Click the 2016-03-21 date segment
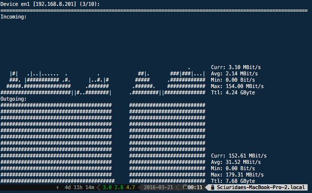312x193 pixels. click(x=158, y=187)
